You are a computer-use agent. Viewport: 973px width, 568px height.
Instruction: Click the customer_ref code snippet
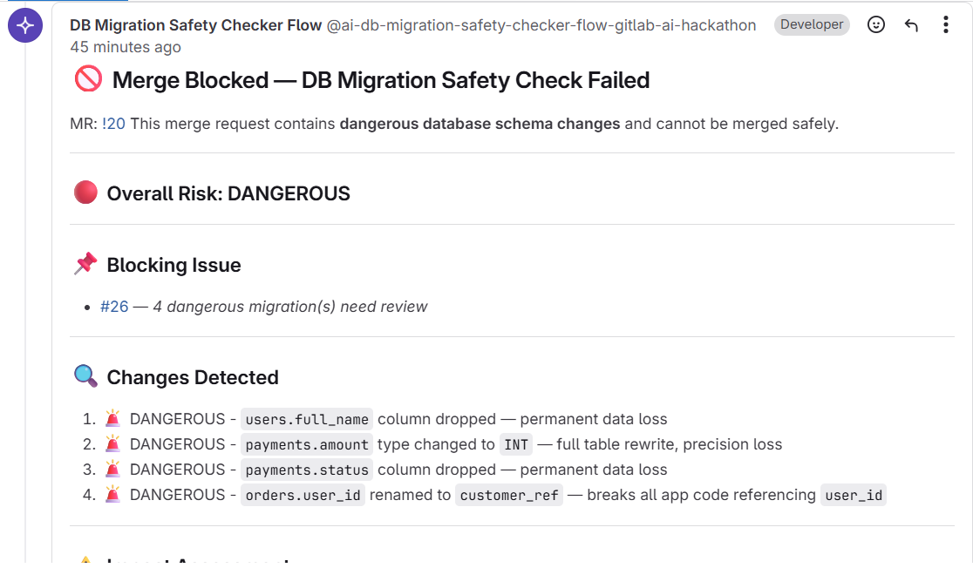pos(509,496)
